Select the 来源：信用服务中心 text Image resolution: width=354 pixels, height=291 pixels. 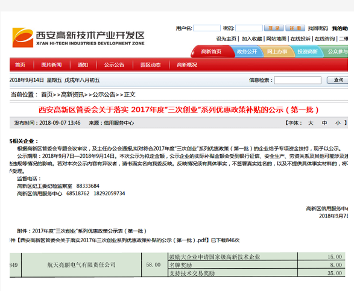tap(112, 123)
